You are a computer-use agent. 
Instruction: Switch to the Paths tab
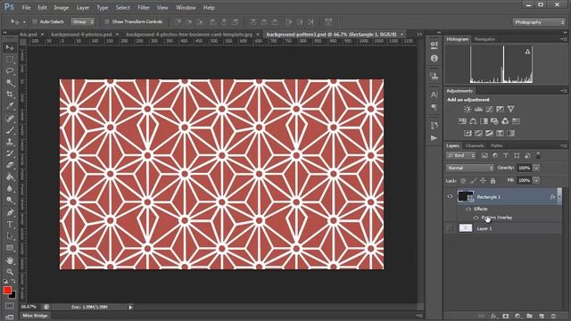[497, 145]
